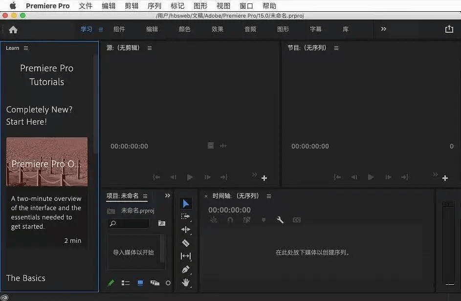Image resolution: width=461 pixels, height=301 pixels.
Task: Select the Slip tool
Action: coord(186,256)
